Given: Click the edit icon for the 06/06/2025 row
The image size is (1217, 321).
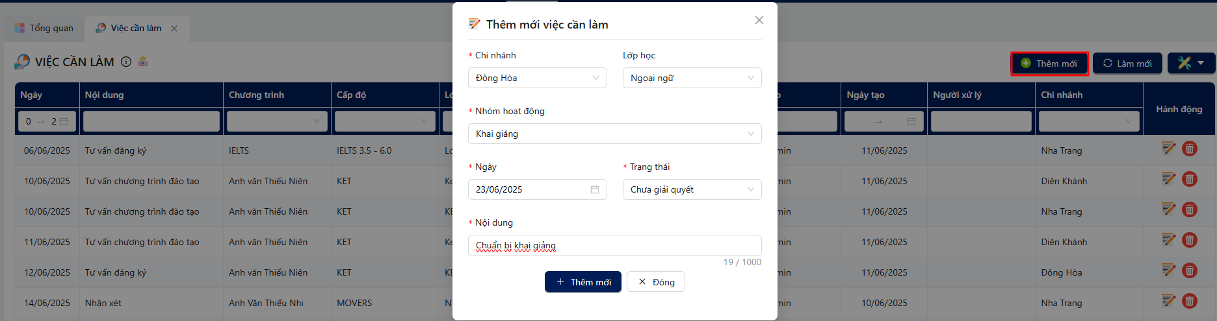Looking at the screenshot, I should (1169, 149).
